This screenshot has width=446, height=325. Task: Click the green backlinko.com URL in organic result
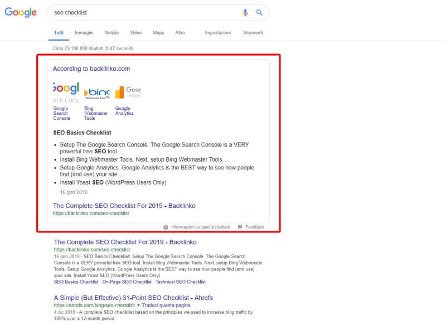(x=92, y=250)
